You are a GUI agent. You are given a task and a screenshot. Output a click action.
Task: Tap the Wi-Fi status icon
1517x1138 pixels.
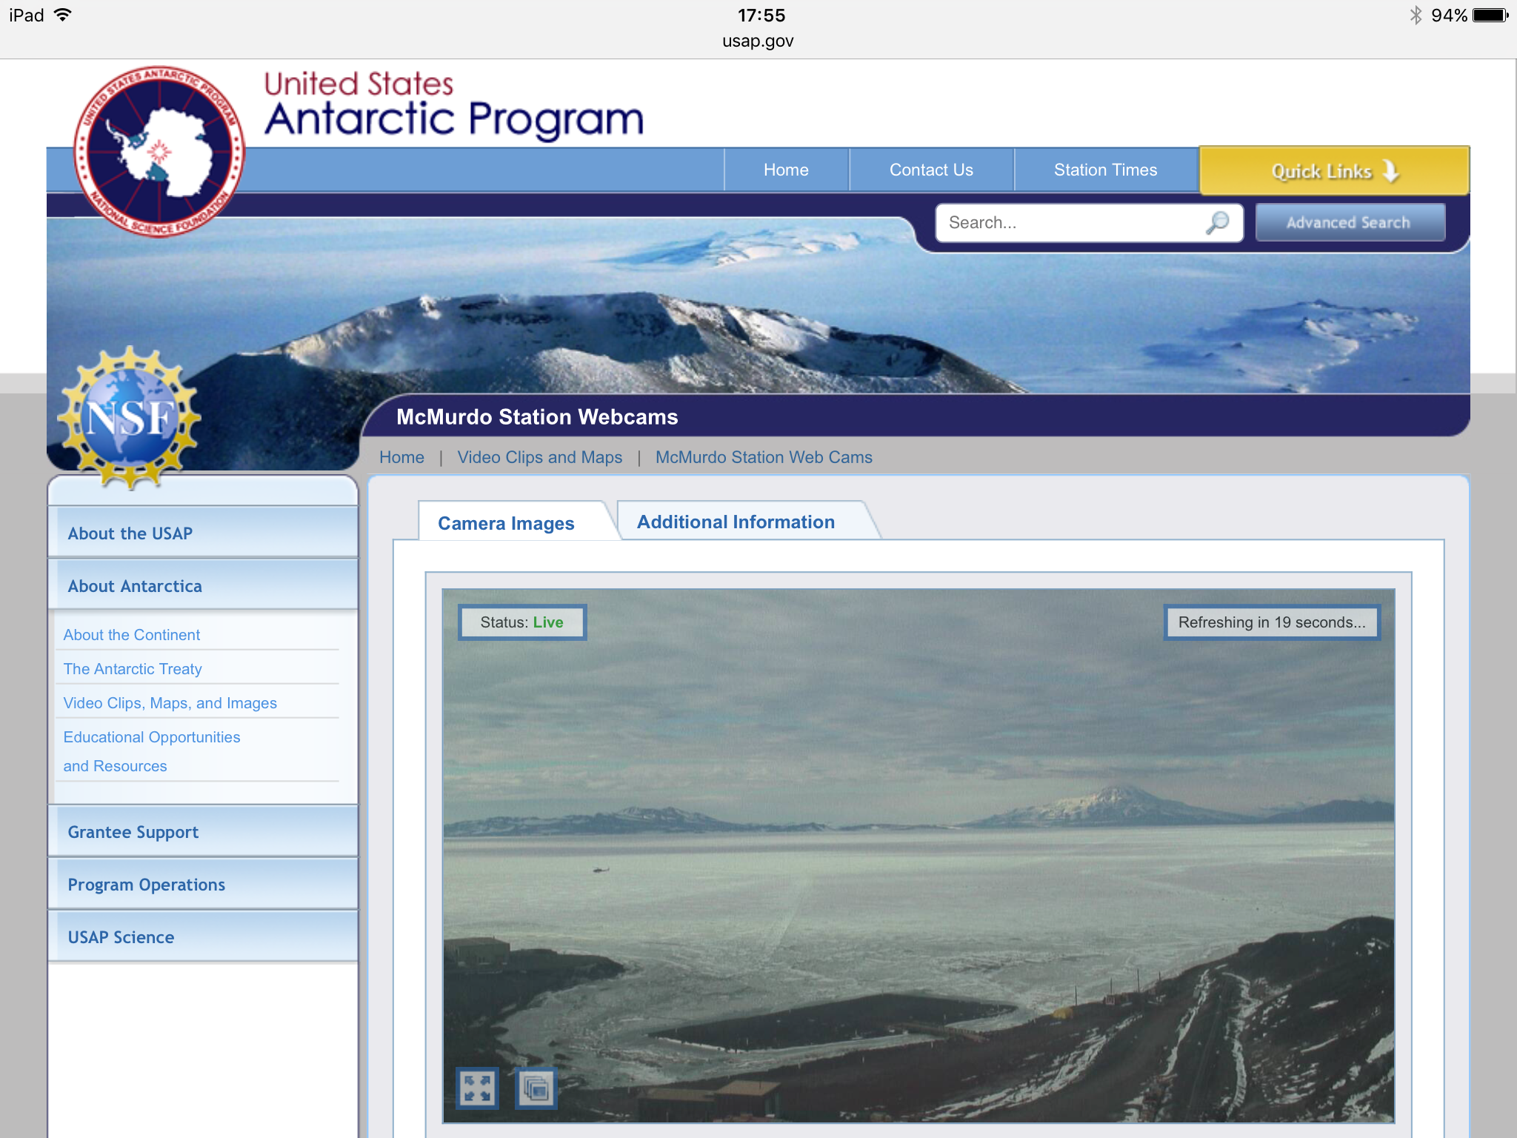click(64, 15)
